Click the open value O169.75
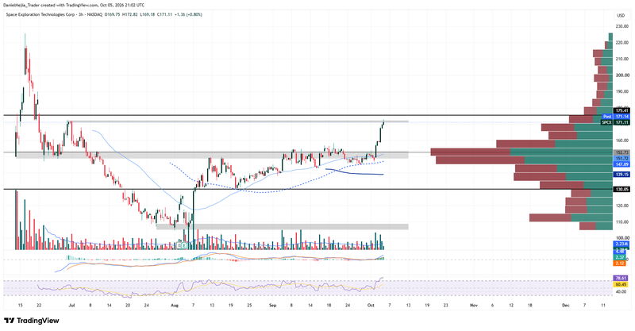This screenshot has height=331, width=635. click(112, 14)
